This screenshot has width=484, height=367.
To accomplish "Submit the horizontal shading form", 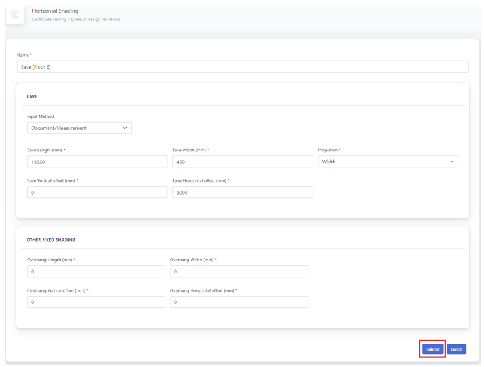I will pos(433,349).
